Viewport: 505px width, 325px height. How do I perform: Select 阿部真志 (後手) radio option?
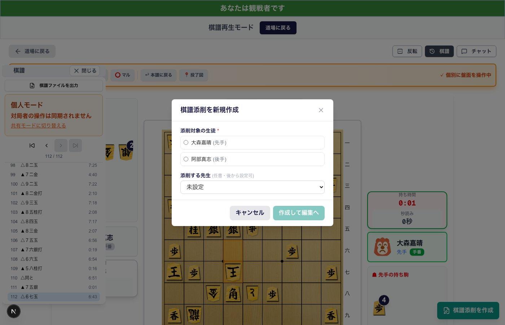pos(252,159)
